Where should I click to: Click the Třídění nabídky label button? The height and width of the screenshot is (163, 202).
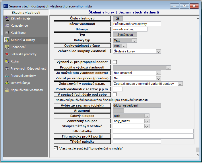tap(82, 142)
